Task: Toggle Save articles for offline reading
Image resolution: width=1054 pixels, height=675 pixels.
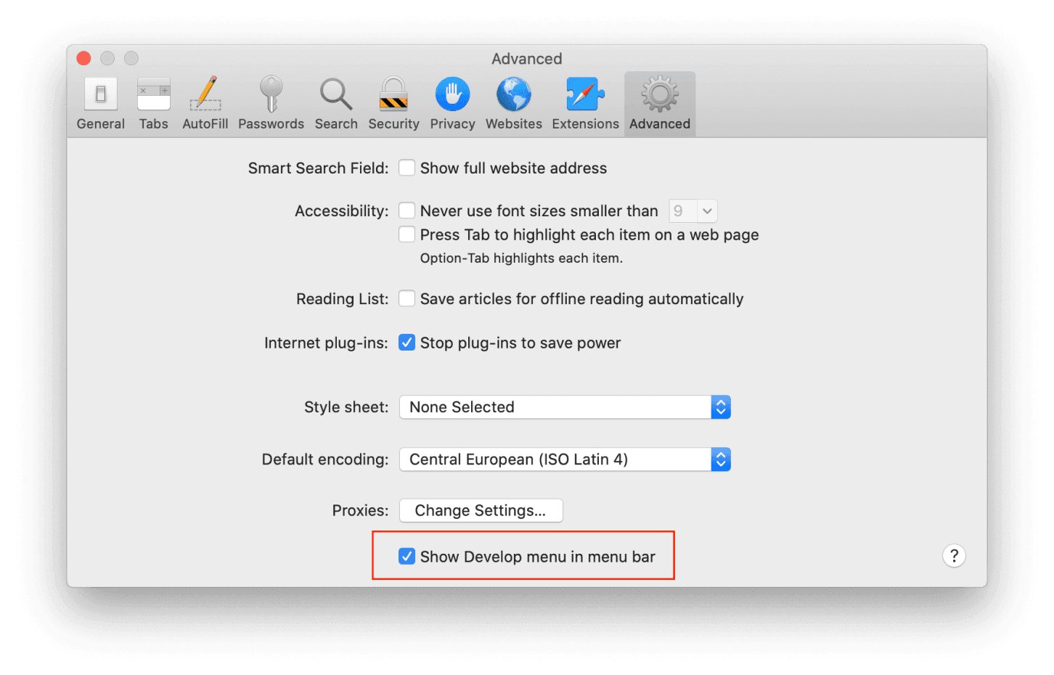Action: click(407, 299)
